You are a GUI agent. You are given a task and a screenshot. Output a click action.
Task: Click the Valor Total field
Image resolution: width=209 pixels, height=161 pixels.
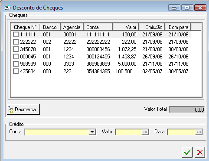click(x=186, y=109)
